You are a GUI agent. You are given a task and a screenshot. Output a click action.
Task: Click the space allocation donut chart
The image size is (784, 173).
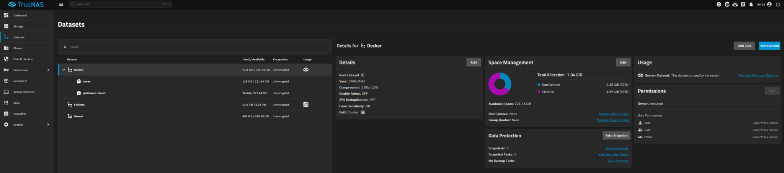500,84
